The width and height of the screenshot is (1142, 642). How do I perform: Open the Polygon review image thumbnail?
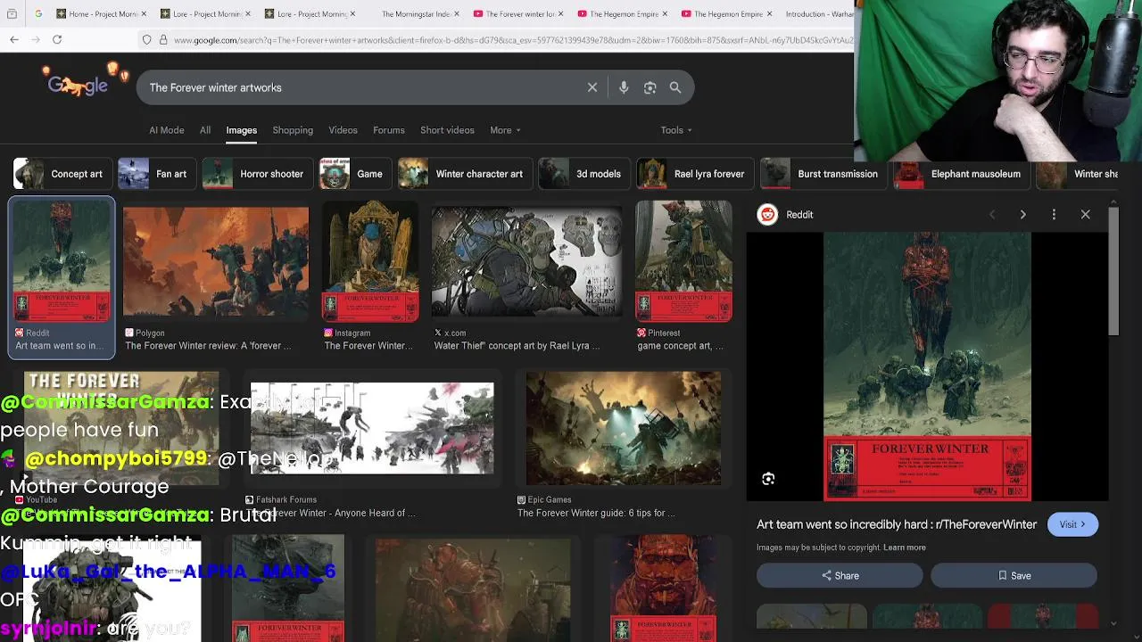tap(216, 261)
